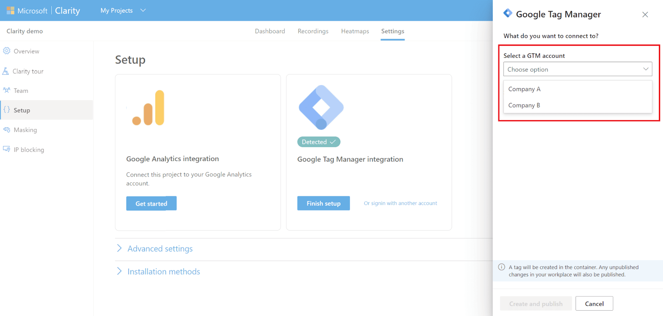Click the Setup curly braces icon
663x316 pixels.
tap(7, 110)
